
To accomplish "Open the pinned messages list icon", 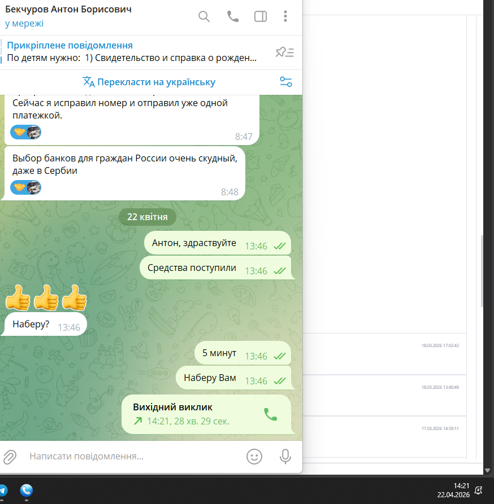I will click(x=285, y=52).
